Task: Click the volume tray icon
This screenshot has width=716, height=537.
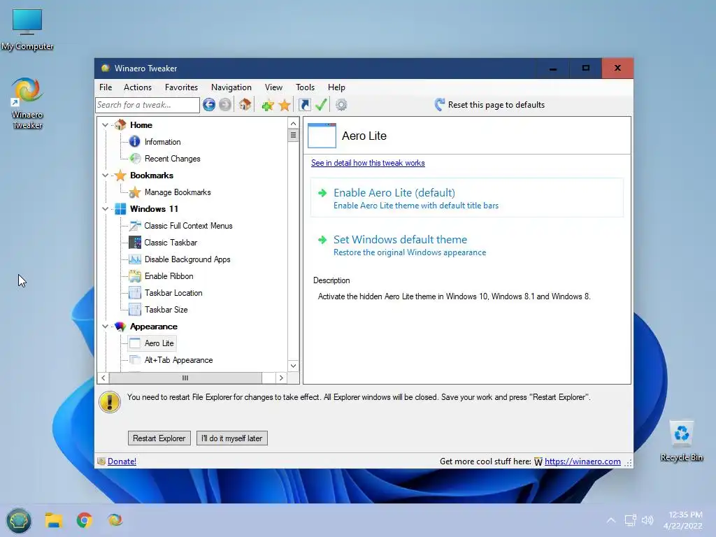Action: [647, 520]
